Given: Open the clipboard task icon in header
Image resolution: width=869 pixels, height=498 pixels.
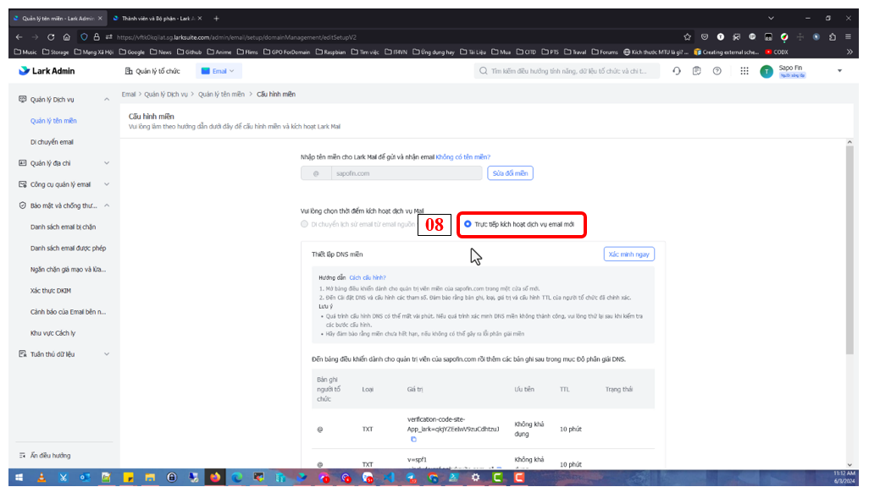Looking at the screenshot, I should [x=697, y=71].
